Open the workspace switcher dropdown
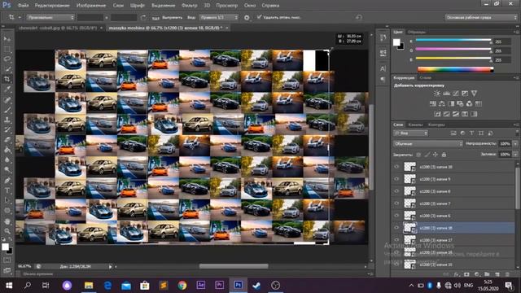This screenshot has height=293, width=521. pyautogui.click(x=481, y=17)
